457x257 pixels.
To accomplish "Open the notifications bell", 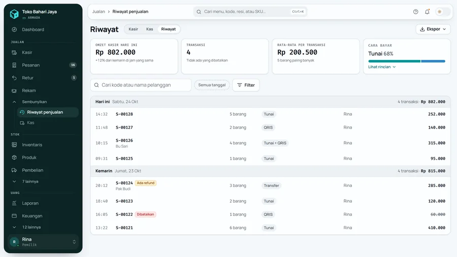I will 427,12.
